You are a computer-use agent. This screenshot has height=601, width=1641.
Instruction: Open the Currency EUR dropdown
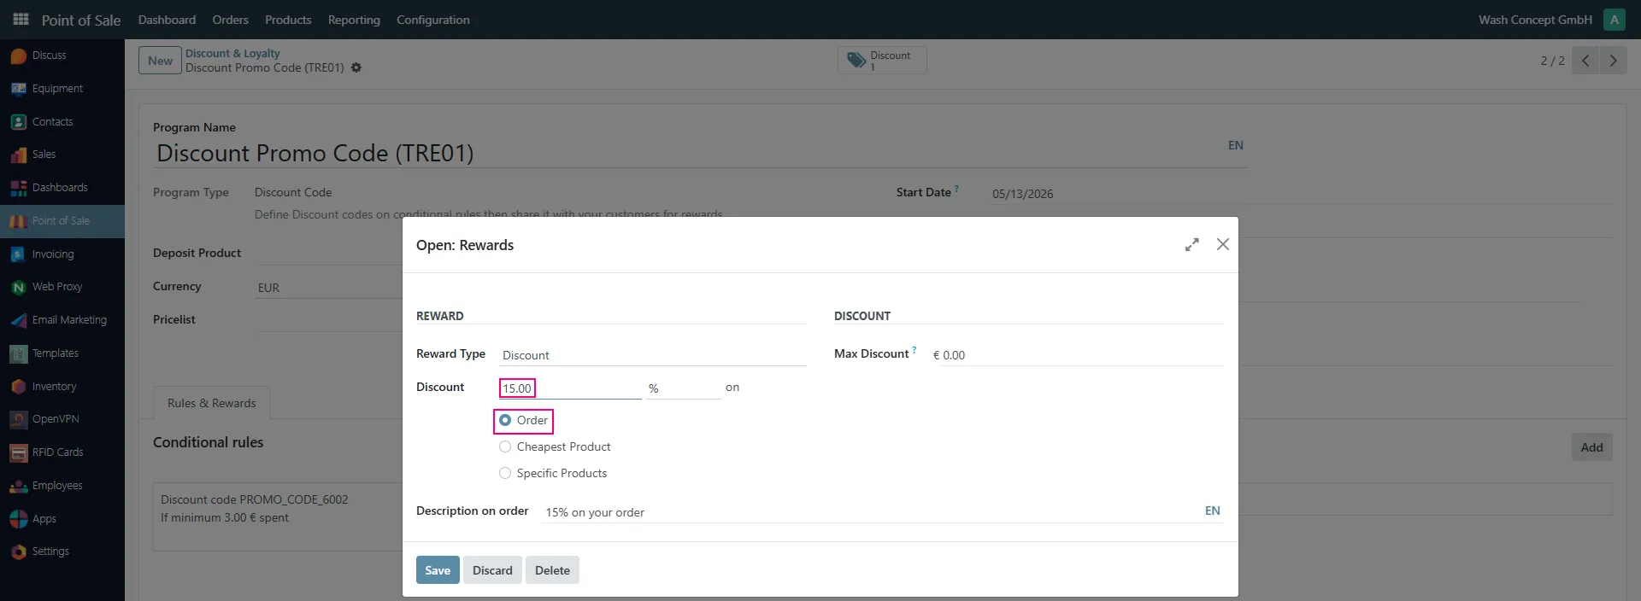click(x=328, y=288)
